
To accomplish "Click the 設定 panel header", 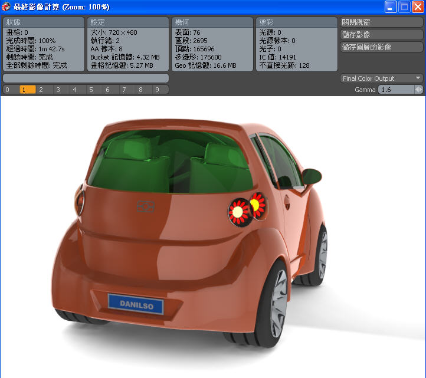I will 128,22.
